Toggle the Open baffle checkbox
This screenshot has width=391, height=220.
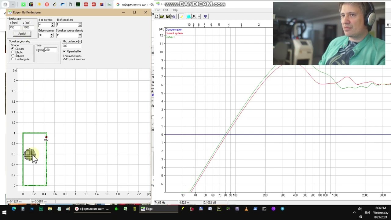(64, 51)
